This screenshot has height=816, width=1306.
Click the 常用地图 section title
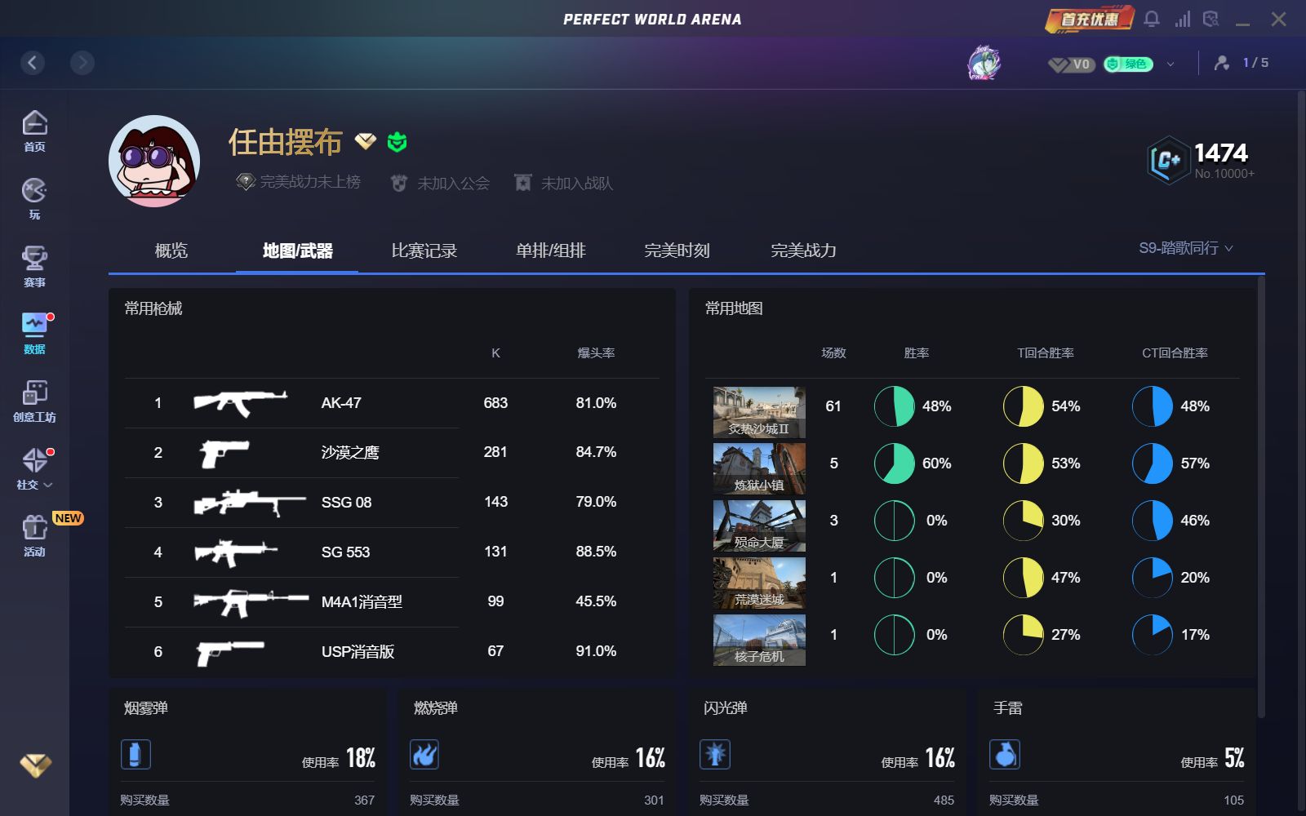pyautogui.click(x=734, y=308)
